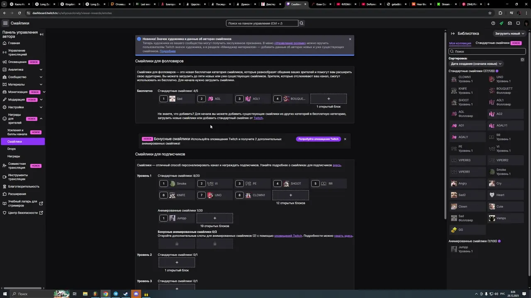Open the browser extensions puzzle icon
The height and width of the screenshot is (298, 531).
(500, 13)
